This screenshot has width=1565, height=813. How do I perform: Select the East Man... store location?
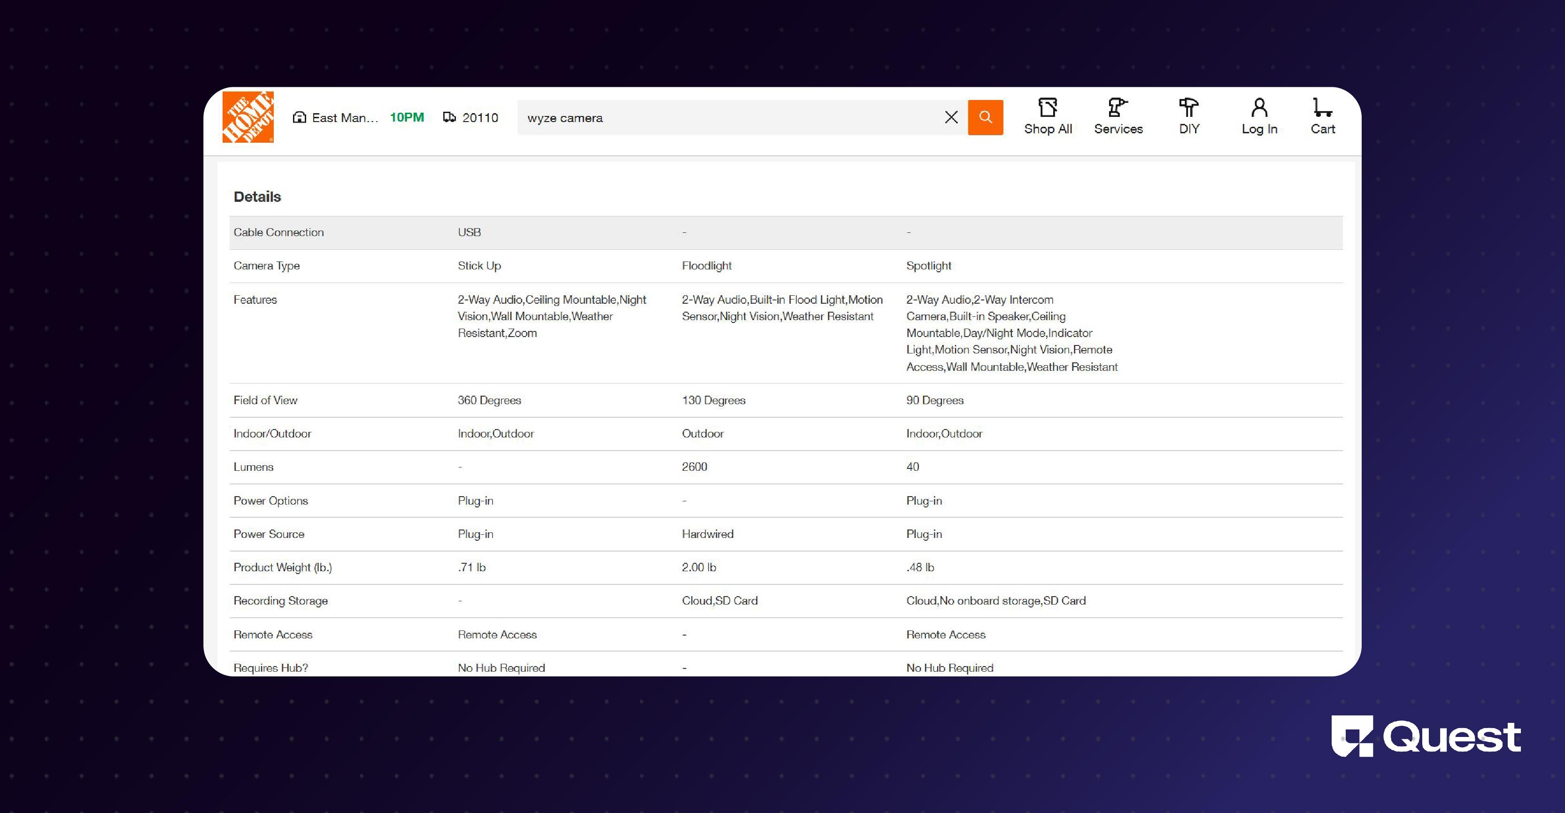click(335, 118)
